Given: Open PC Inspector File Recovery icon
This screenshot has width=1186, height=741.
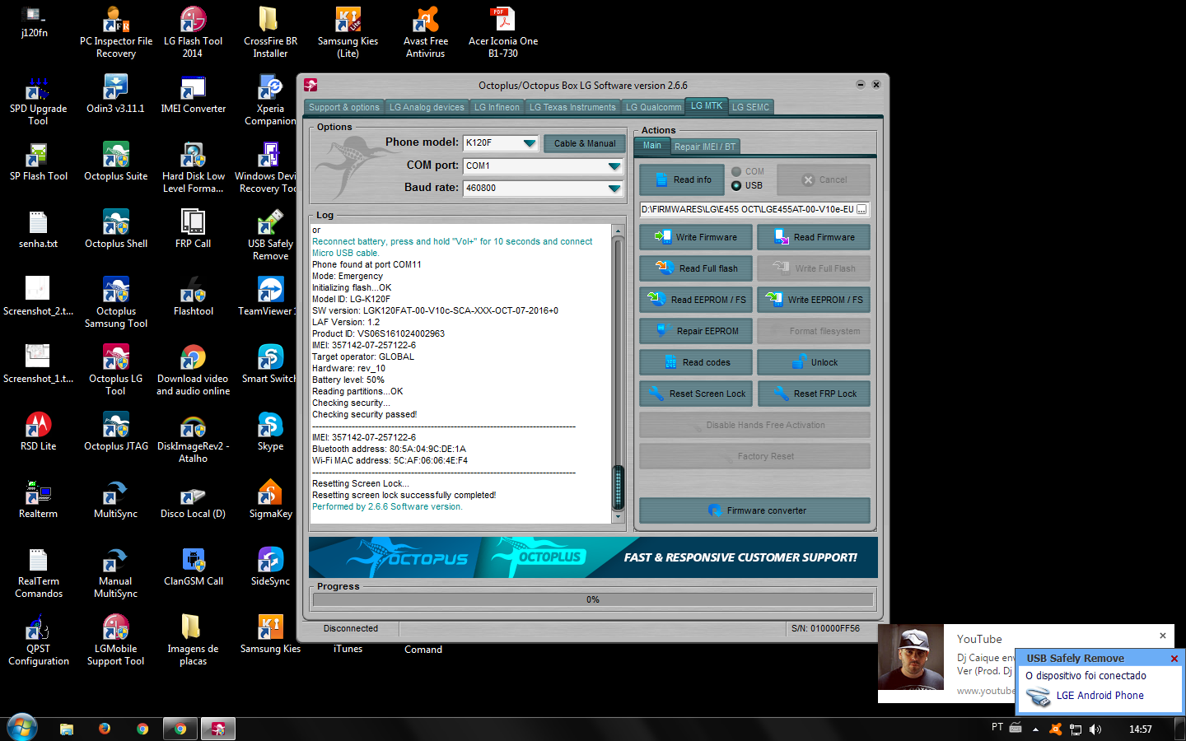Looking at the screenshot, I should tap(115, 32).
